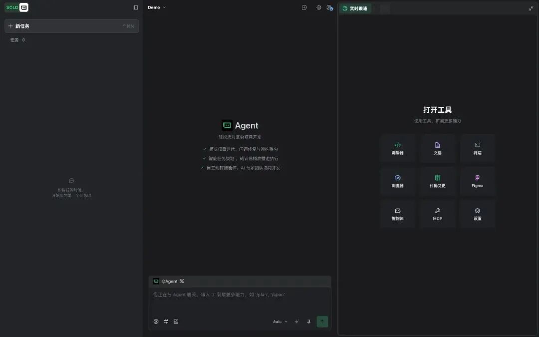Open the 浏览器 browser tool
This screenshot has width=539, height=337.
398,181
